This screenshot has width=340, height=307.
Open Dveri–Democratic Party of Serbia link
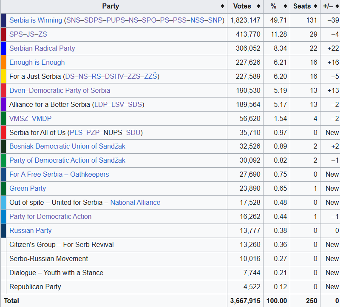coord(59,91)
